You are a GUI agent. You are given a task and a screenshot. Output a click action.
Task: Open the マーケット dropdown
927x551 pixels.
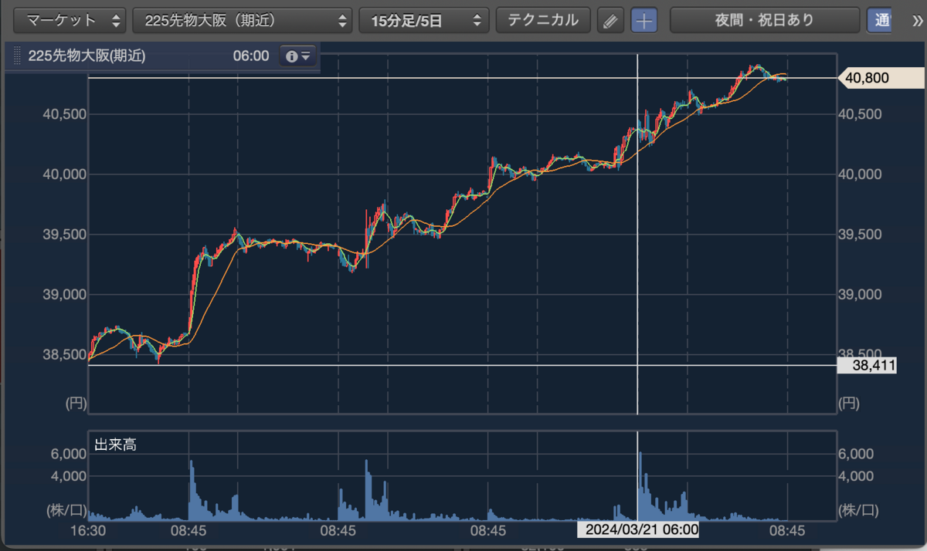click(x=71, y=21)
